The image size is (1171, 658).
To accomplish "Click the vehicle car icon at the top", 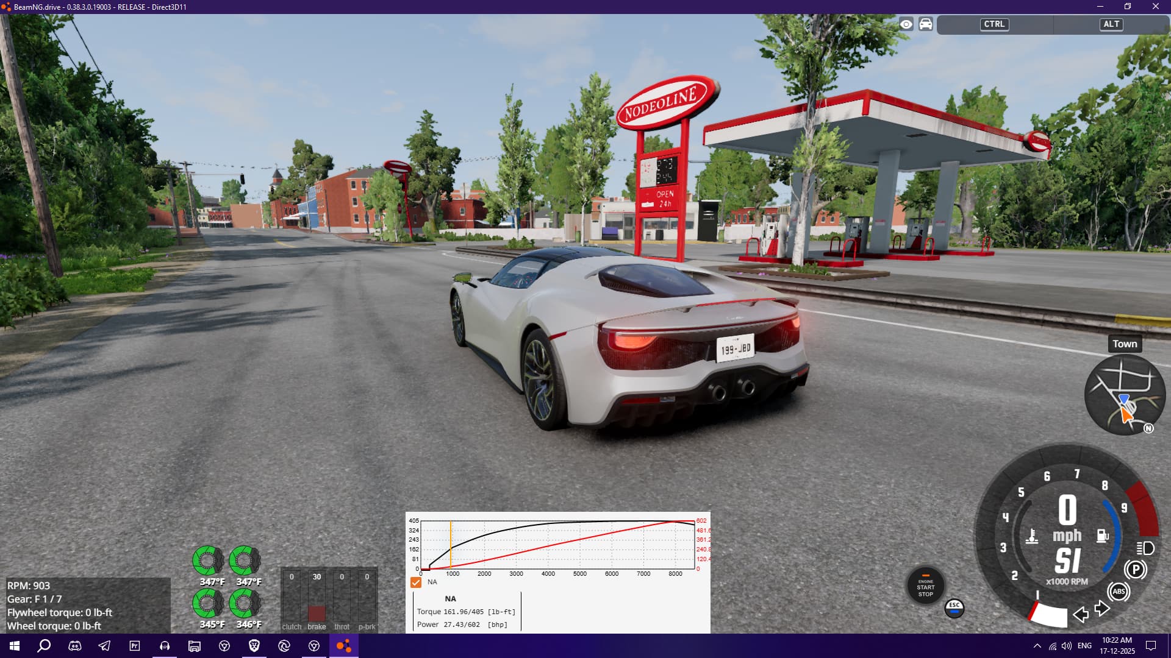I will [926, 24].
